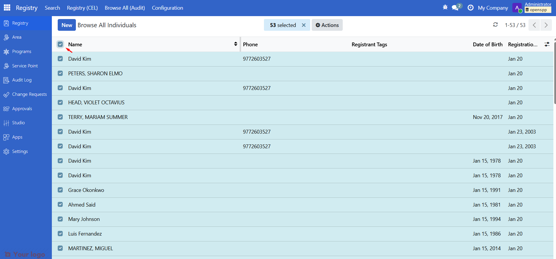Image resolution: width=556 pixels, height=259 pixels.
Task: Open the Registry (CEL) menu
Action: 82,8
